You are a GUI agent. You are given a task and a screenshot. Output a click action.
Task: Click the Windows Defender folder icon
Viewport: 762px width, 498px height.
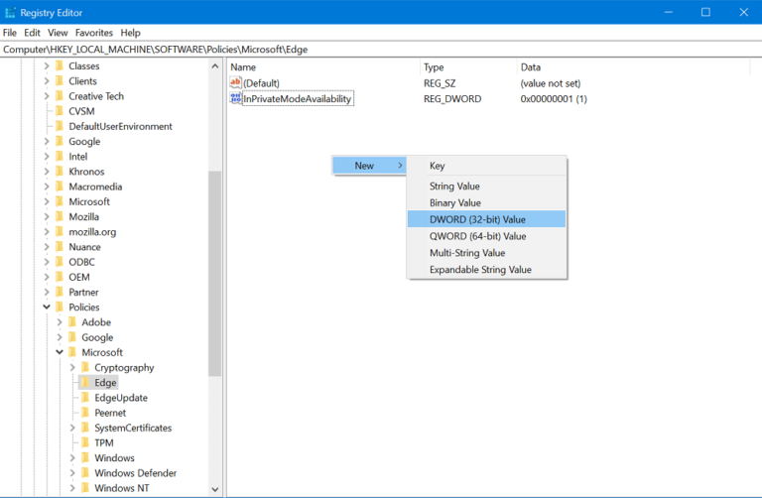coord(85,473)
